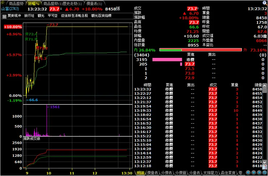Click the 外盤量 value 6066
Screen dimensions: 268x176
[x=262, y=41]
